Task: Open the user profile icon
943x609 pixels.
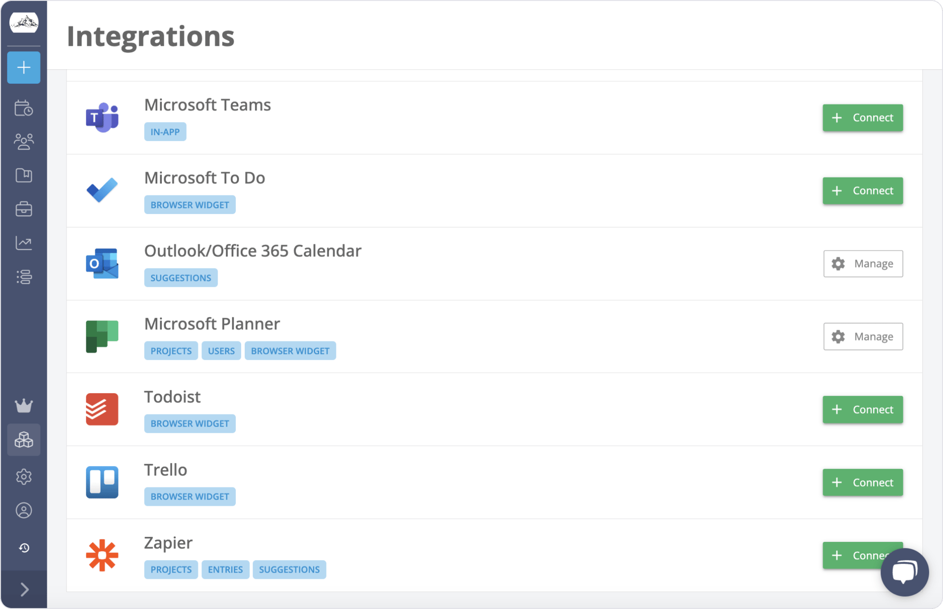Action: click(x=23, y=510)
